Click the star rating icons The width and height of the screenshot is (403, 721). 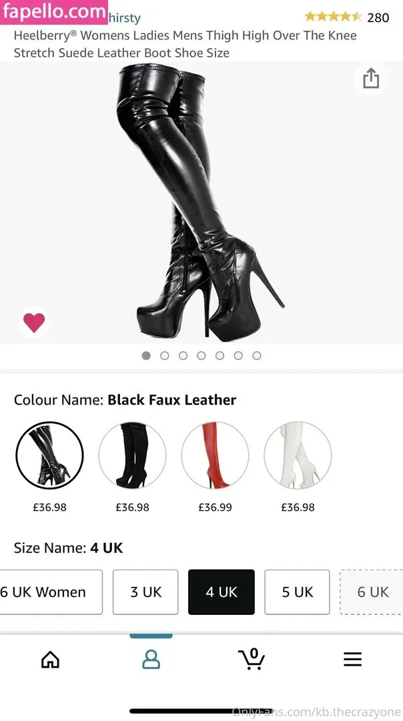click(x=333, y=17)
